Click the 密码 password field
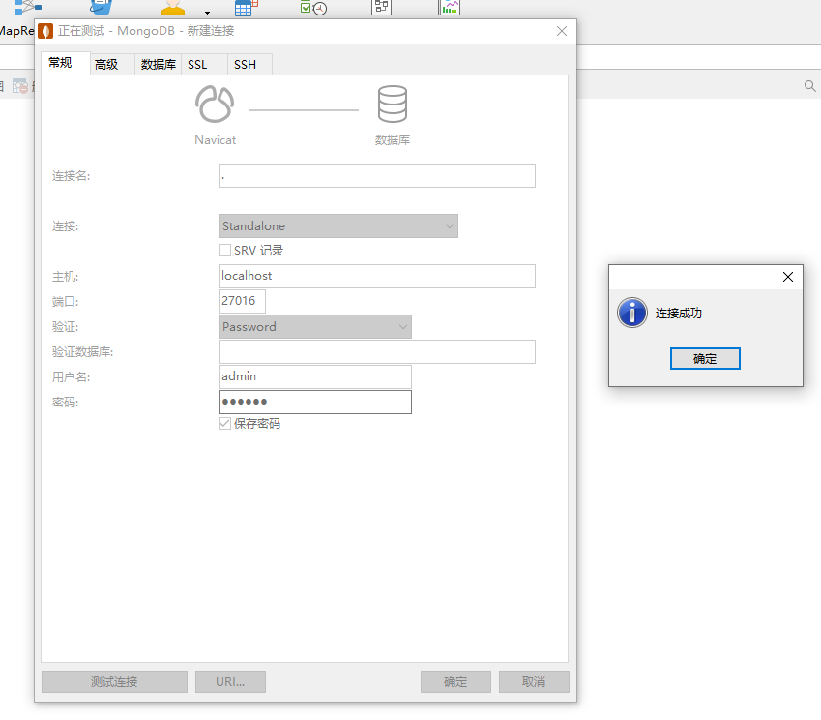Image resolution: width=821 pixels, height=720 pixels. point(315,402)
